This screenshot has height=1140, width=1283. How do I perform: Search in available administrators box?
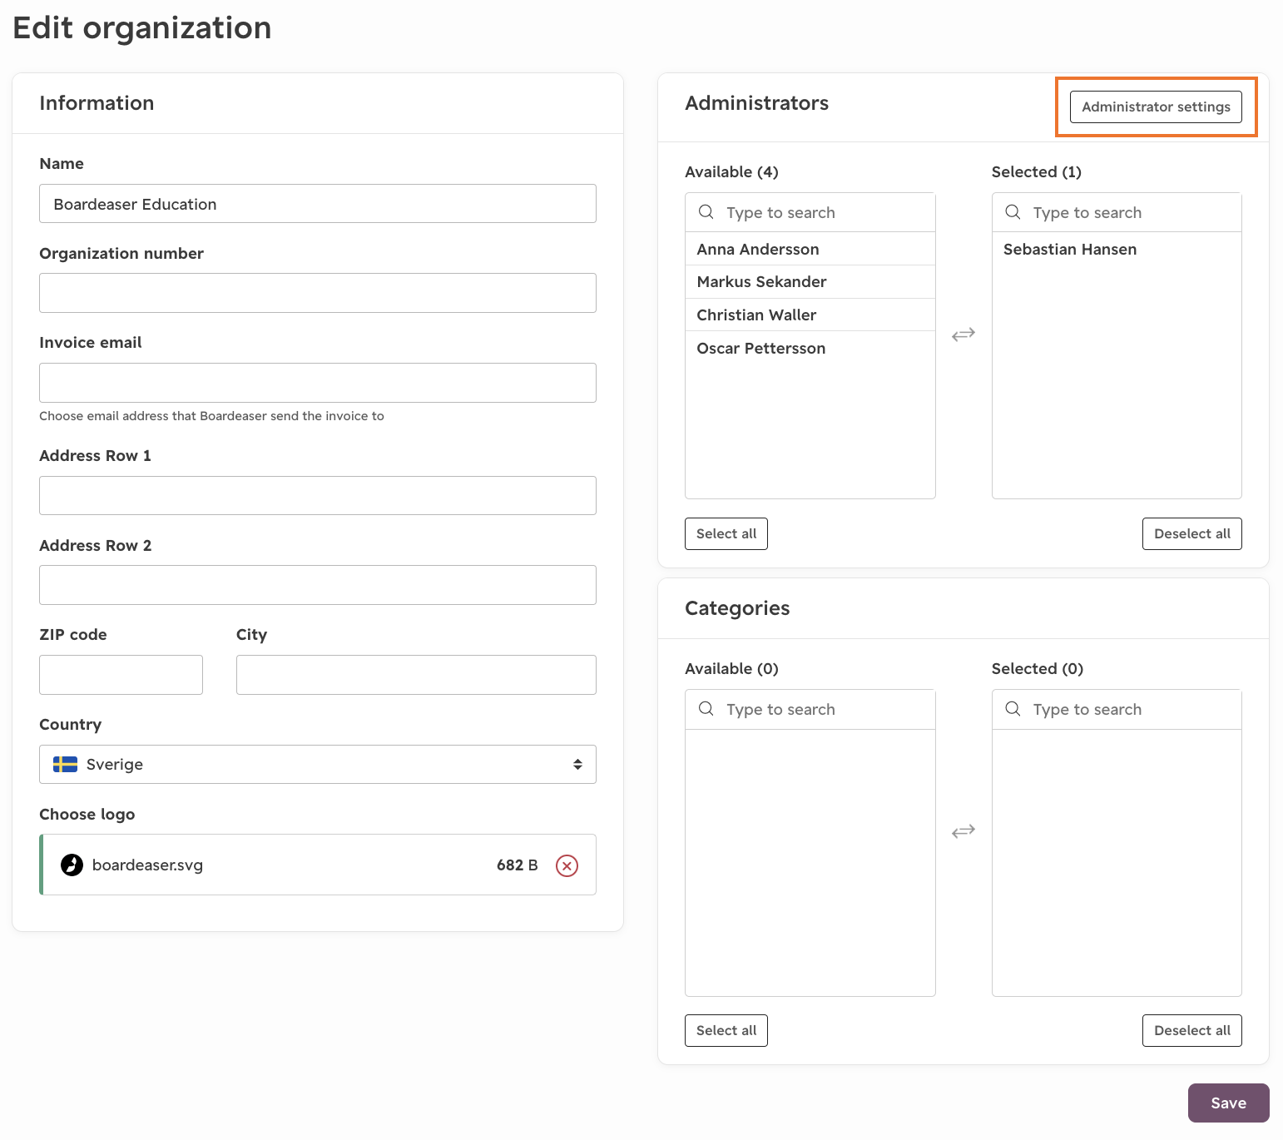810,212
